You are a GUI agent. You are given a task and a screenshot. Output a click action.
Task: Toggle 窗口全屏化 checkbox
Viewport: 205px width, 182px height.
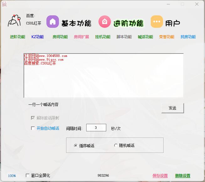[28, 175]
